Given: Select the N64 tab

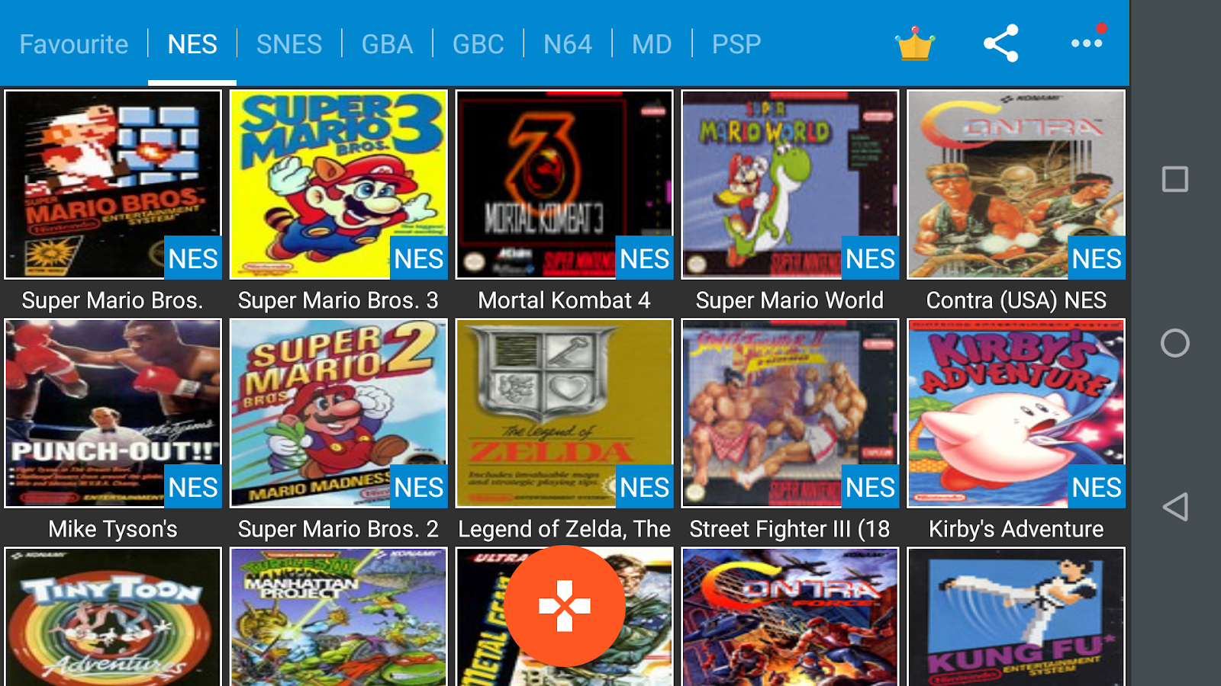Looking at the screenshot, I should tap(568, 44).
